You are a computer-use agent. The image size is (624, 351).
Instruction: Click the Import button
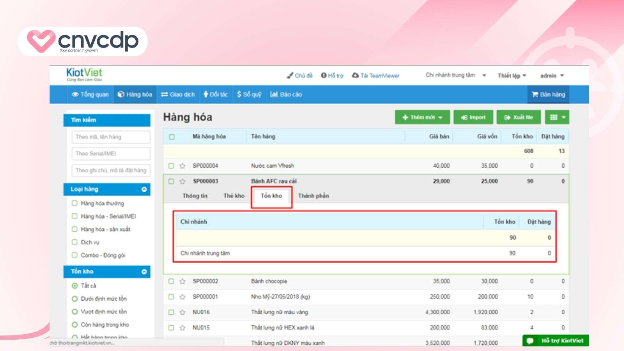[x=473, y=117]
